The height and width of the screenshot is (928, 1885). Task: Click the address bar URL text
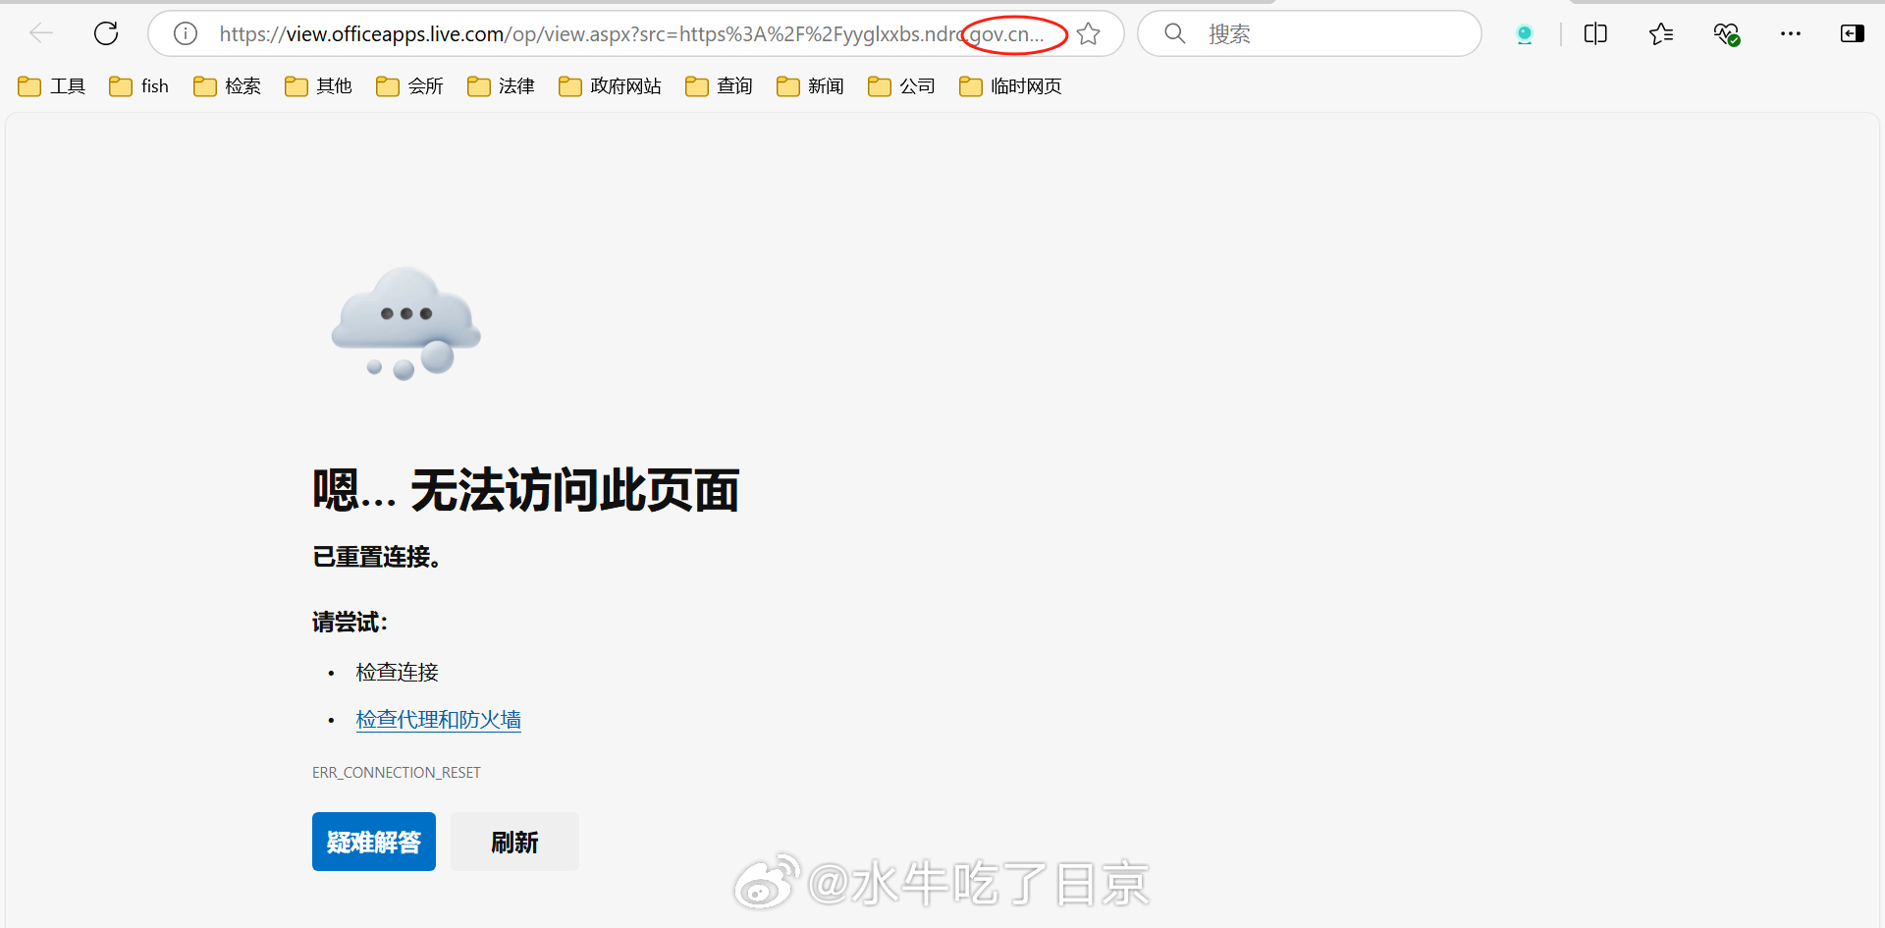click(x=589, y=34)
